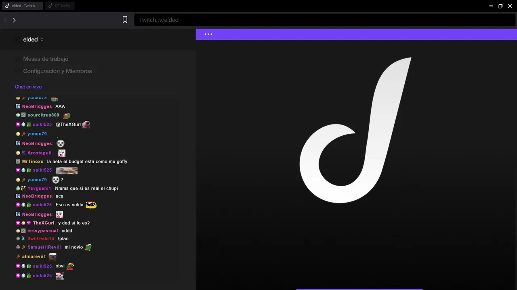
Task: Click the '!plan' command message
Action: [63, 239]
